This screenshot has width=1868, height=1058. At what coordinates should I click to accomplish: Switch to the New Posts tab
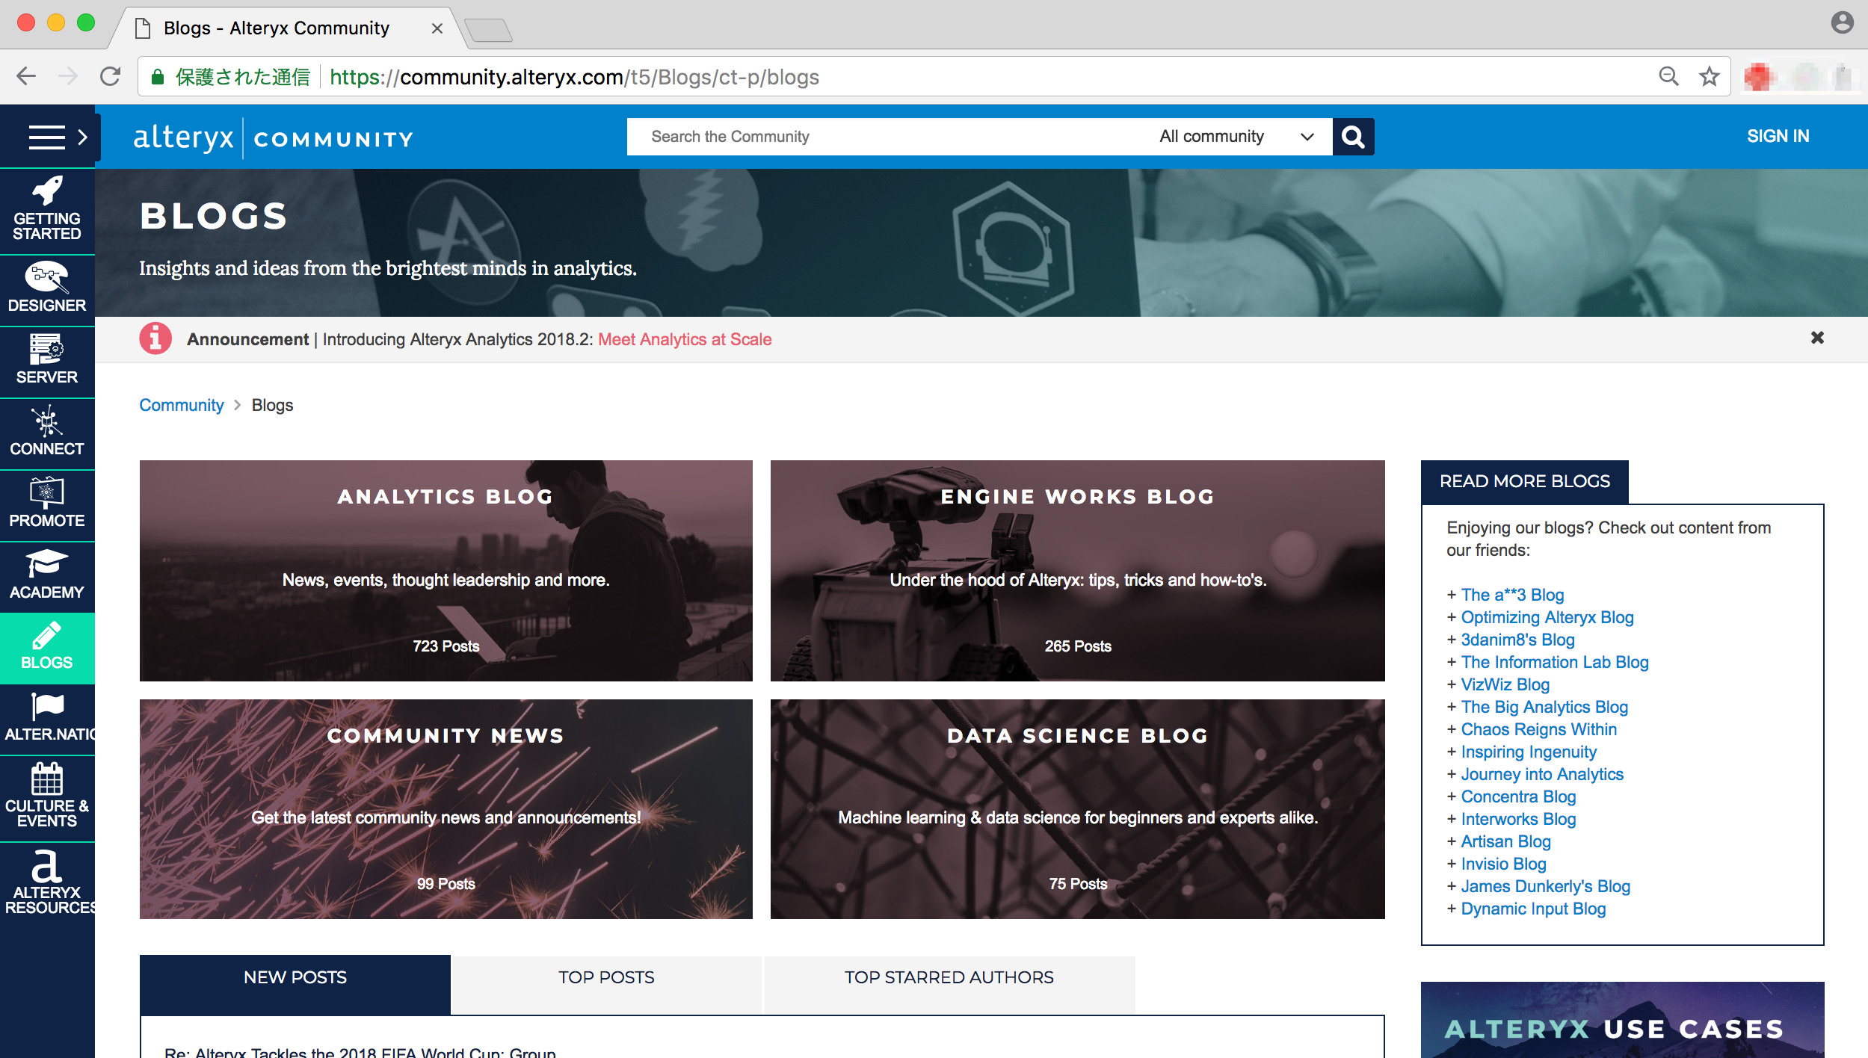(x=295, y=983)
